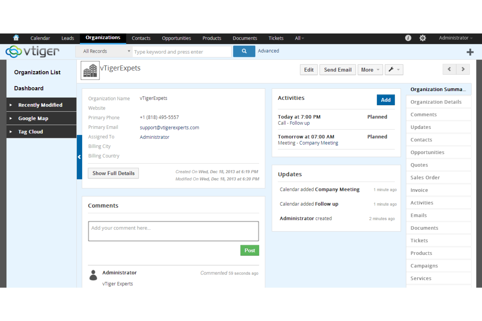Go to previous record arrow
The width and height of the screenshot is (482, 321).
pos(449,69)
